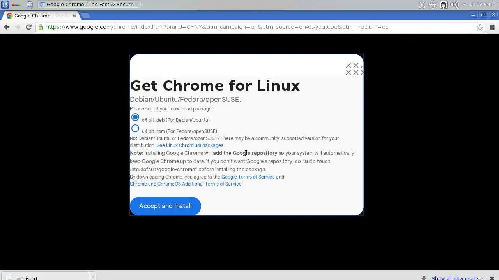Click into the URL address bar
Viewport: 499px width, 280px height.
click(x=257, y=27)
